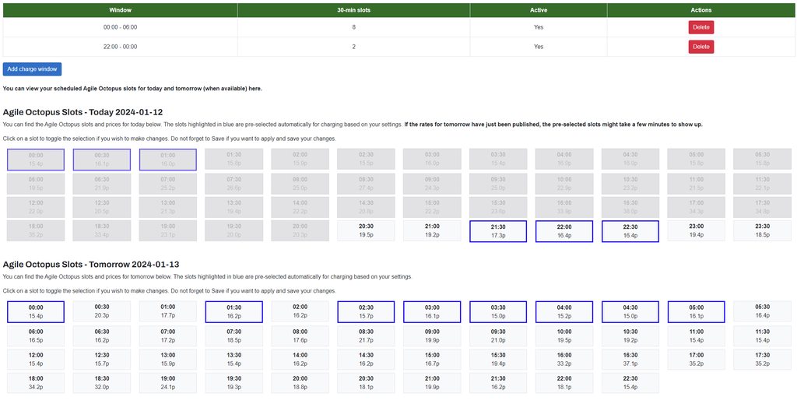This screenshot has width=797, height=411.
Task: Choose tomorrow's 16:30 slot at 37.1p
Action: pyautogui.click(x=630, y=359)
